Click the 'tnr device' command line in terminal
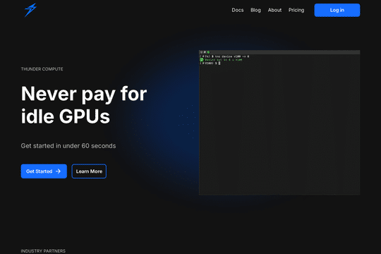Screen dimensions: 381x254 [224, 56]
